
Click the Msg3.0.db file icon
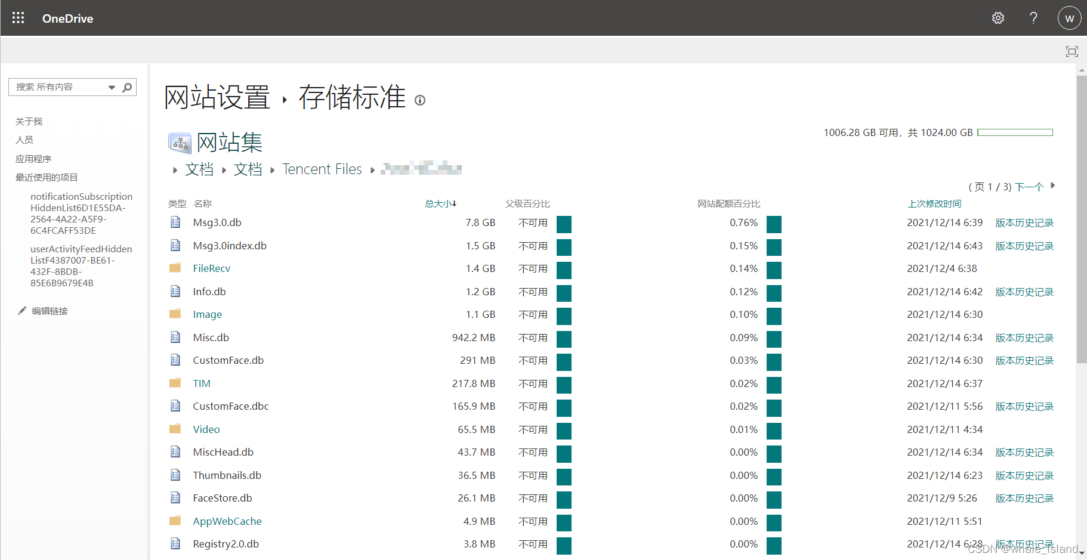click(x=175, y=222)
